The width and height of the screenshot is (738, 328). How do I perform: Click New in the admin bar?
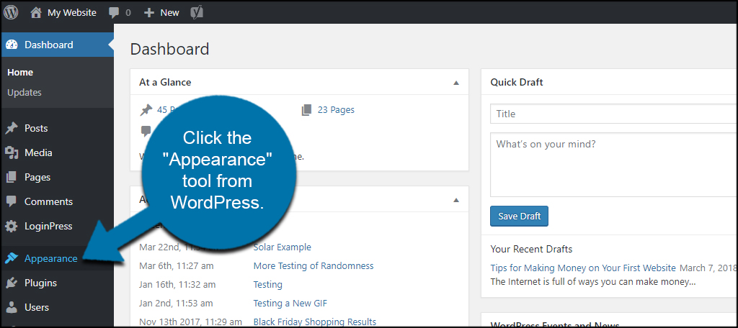coord(169,13)
